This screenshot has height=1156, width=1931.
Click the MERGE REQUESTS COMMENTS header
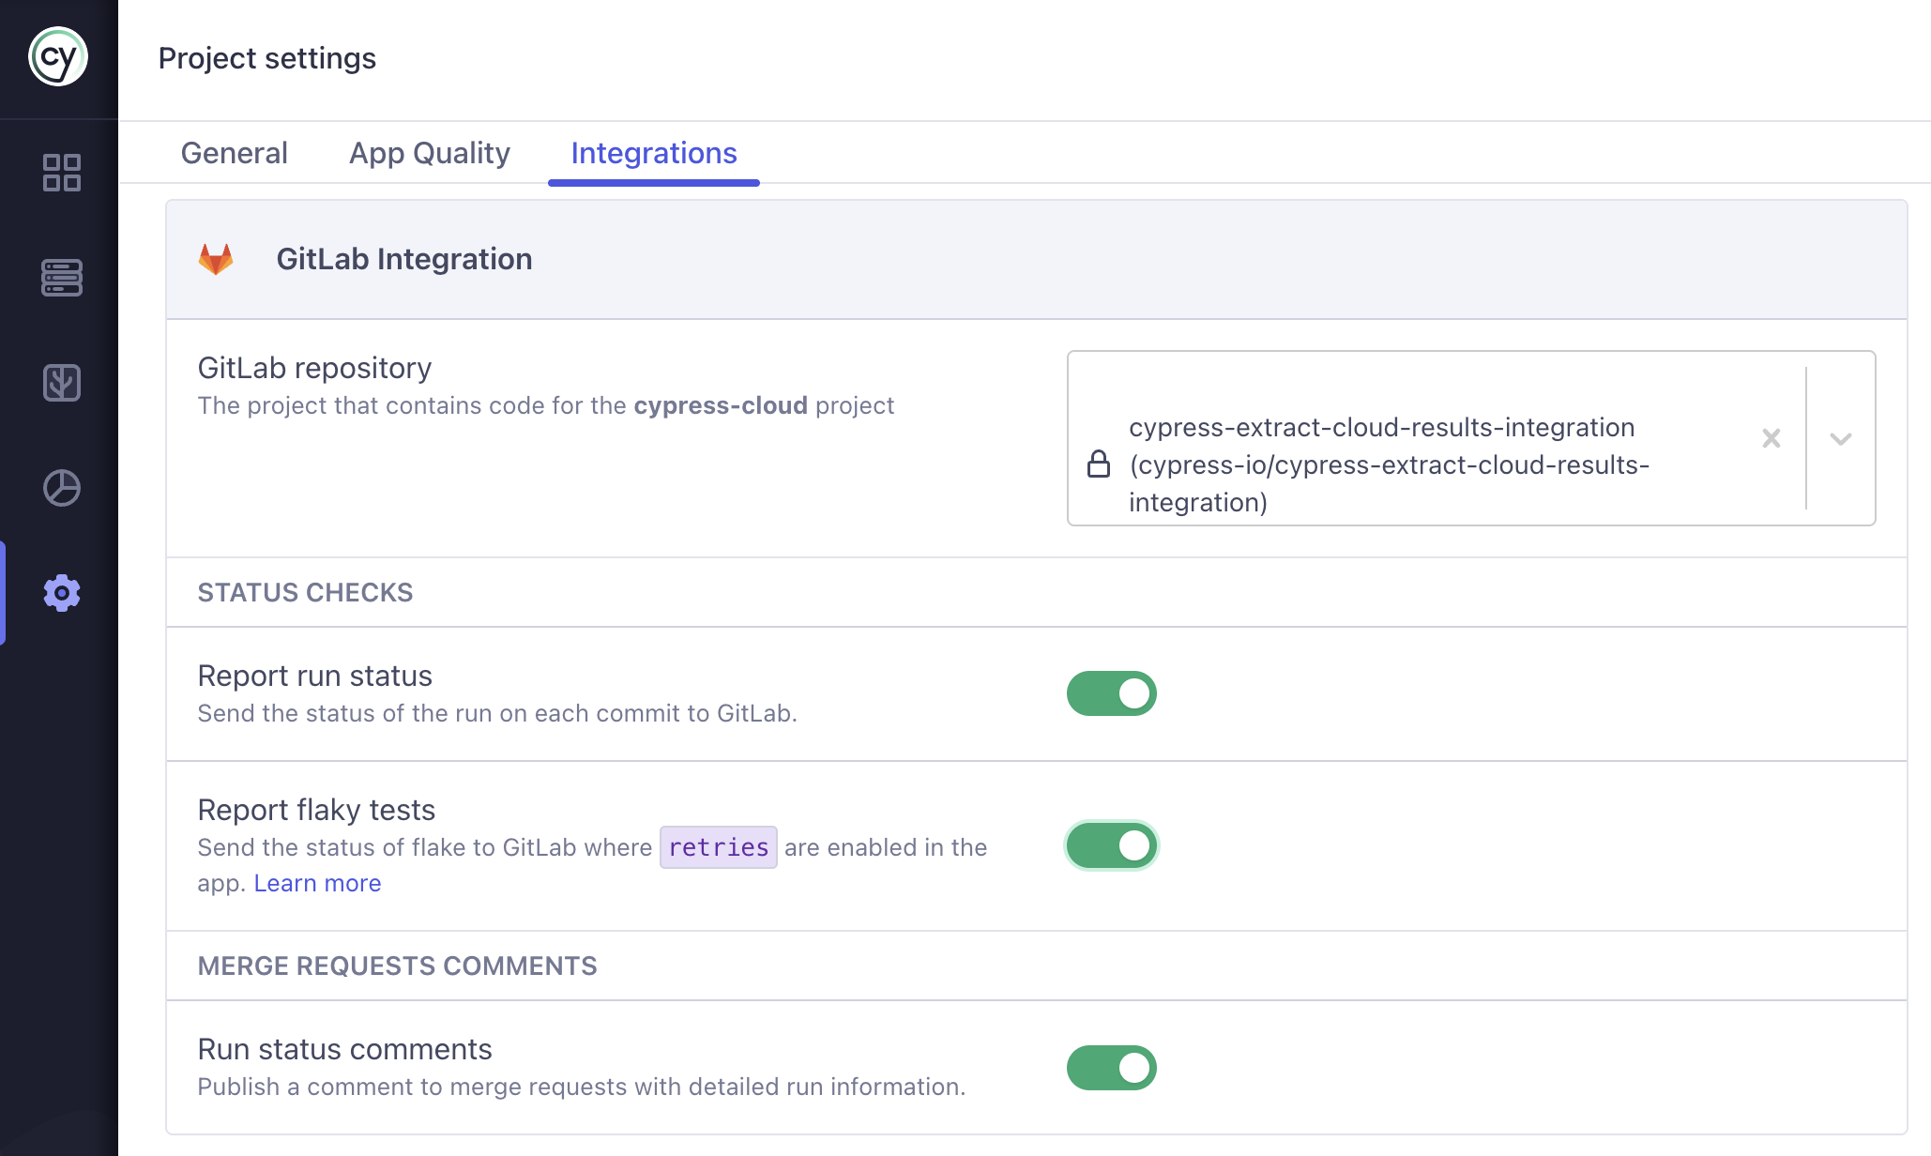(397, 966)
